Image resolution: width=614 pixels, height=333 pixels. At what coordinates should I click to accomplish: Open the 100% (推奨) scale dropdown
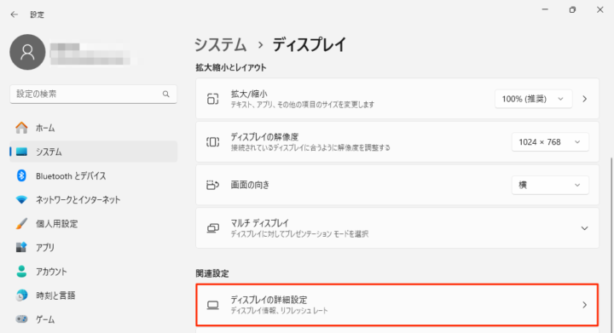(533, 99)
